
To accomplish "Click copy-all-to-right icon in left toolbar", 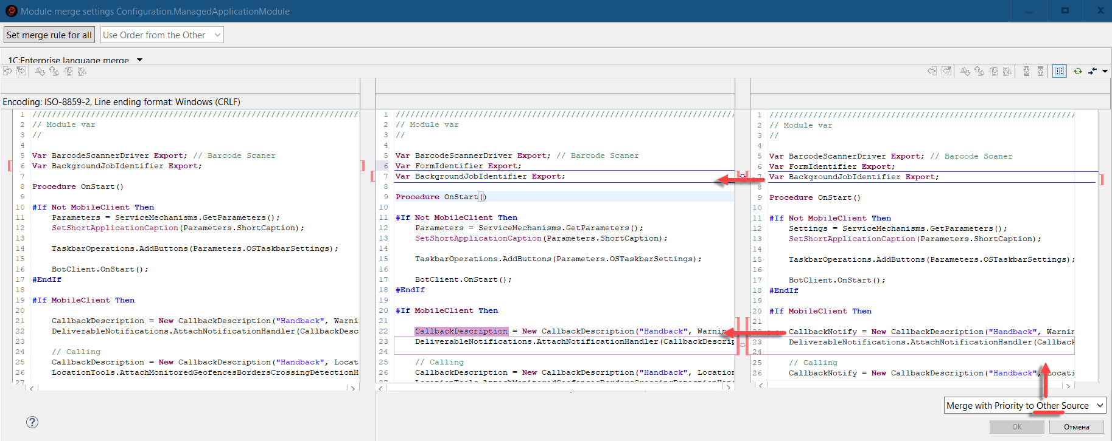I will [21, 71].
